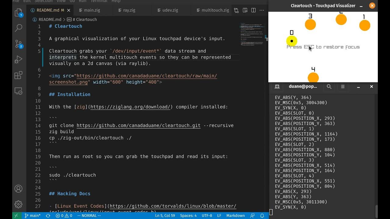Click 'EV_MSC(0x5, 3011300)' terminal line
390x219 pixels.
click(x=301, y=202)
